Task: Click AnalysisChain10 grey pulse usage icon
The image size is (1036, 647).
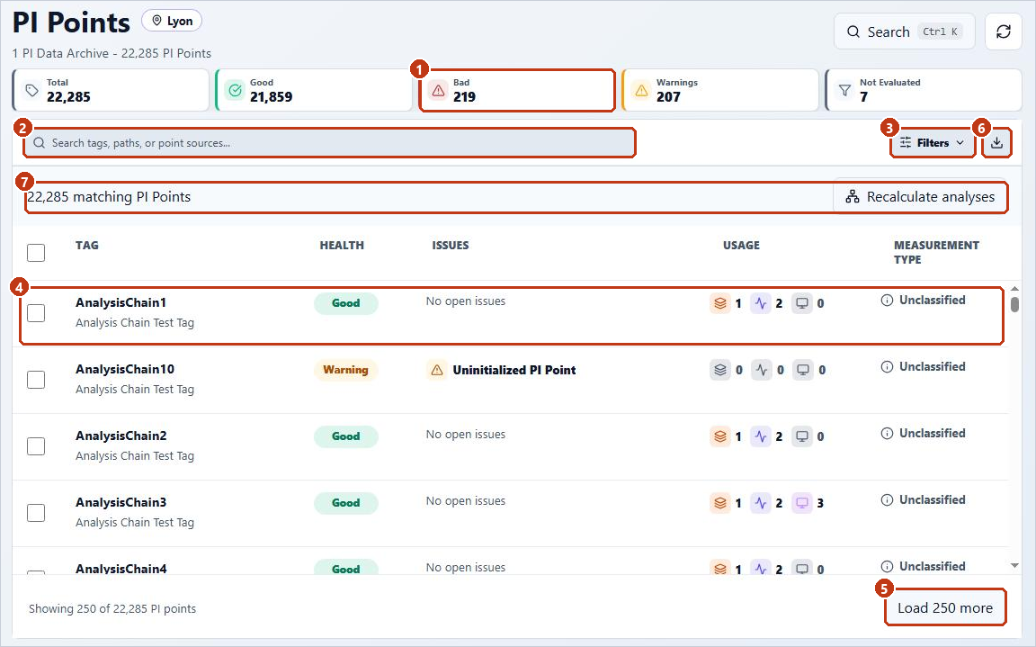Action: tap(762, 370)
